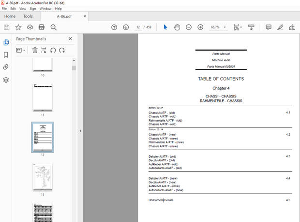Show the Page Thumbnails sidebar icon

pos(6,42)
